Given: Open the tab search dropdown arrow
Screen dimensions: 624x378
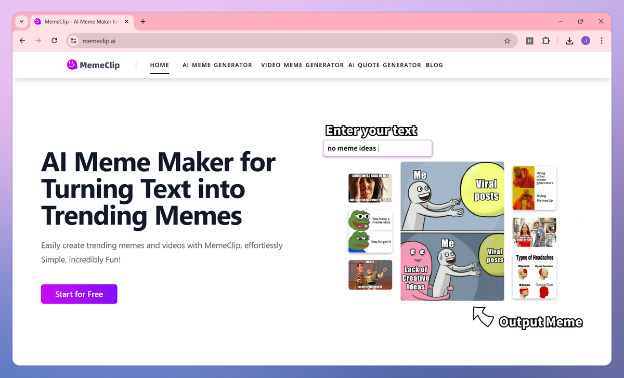Looking at the screenshot, I should [21, 21].
